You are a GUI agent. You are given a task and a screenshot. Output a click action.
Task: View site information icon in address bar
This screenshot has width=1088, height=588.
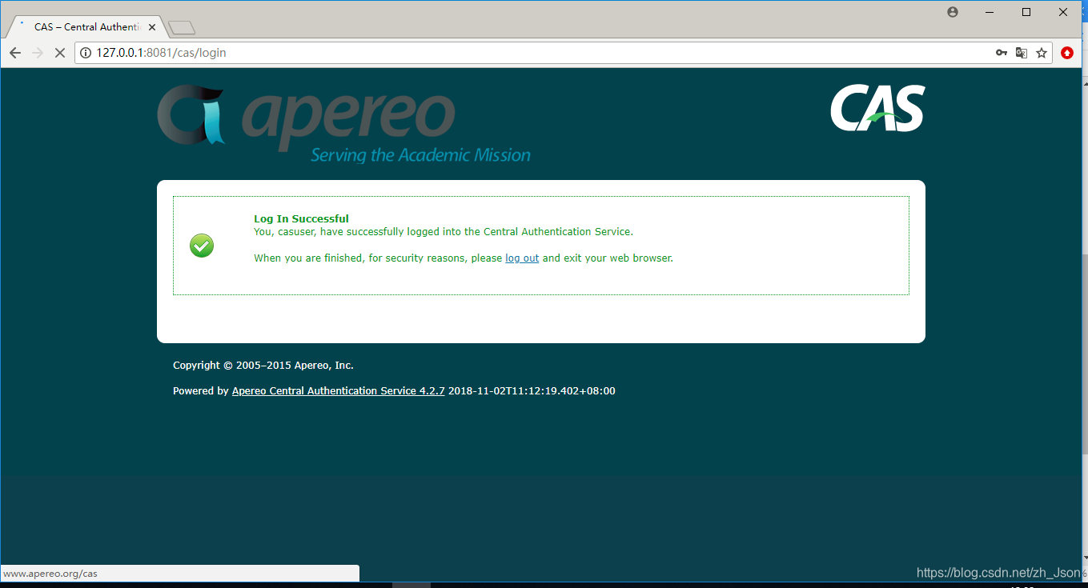pyautogui.click(x=86, y=53)
